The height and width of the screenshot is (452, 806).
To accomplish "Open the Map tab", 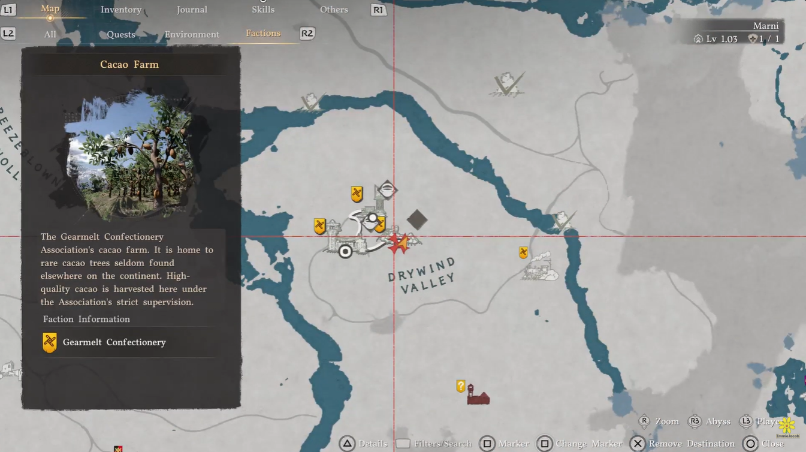I will (x=50, y=8).
